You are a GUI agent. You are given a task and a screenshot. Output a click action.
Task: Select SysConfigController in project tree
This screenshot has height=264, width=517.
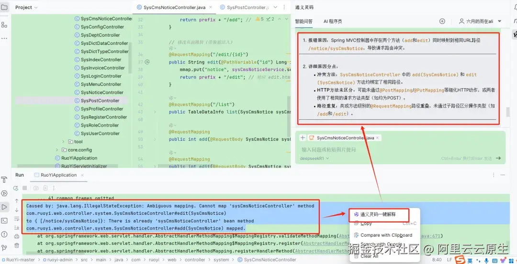pyautogui.click(x=102, y=27)
